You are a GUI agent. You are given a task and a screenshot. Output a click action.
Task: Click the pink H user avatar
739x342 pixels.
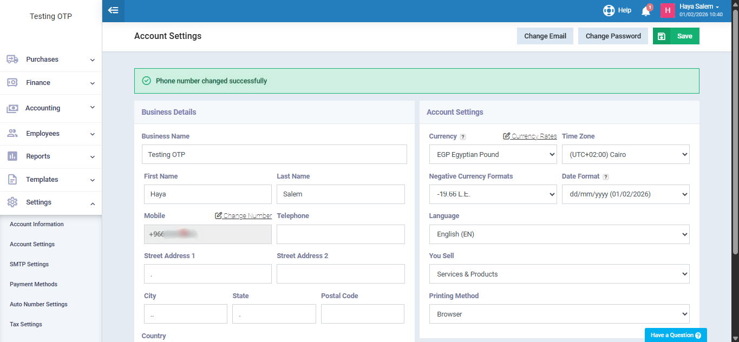coord(668,10)
